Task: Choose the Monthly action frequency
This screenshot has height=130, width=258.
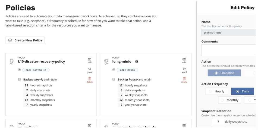Action: 229,100
